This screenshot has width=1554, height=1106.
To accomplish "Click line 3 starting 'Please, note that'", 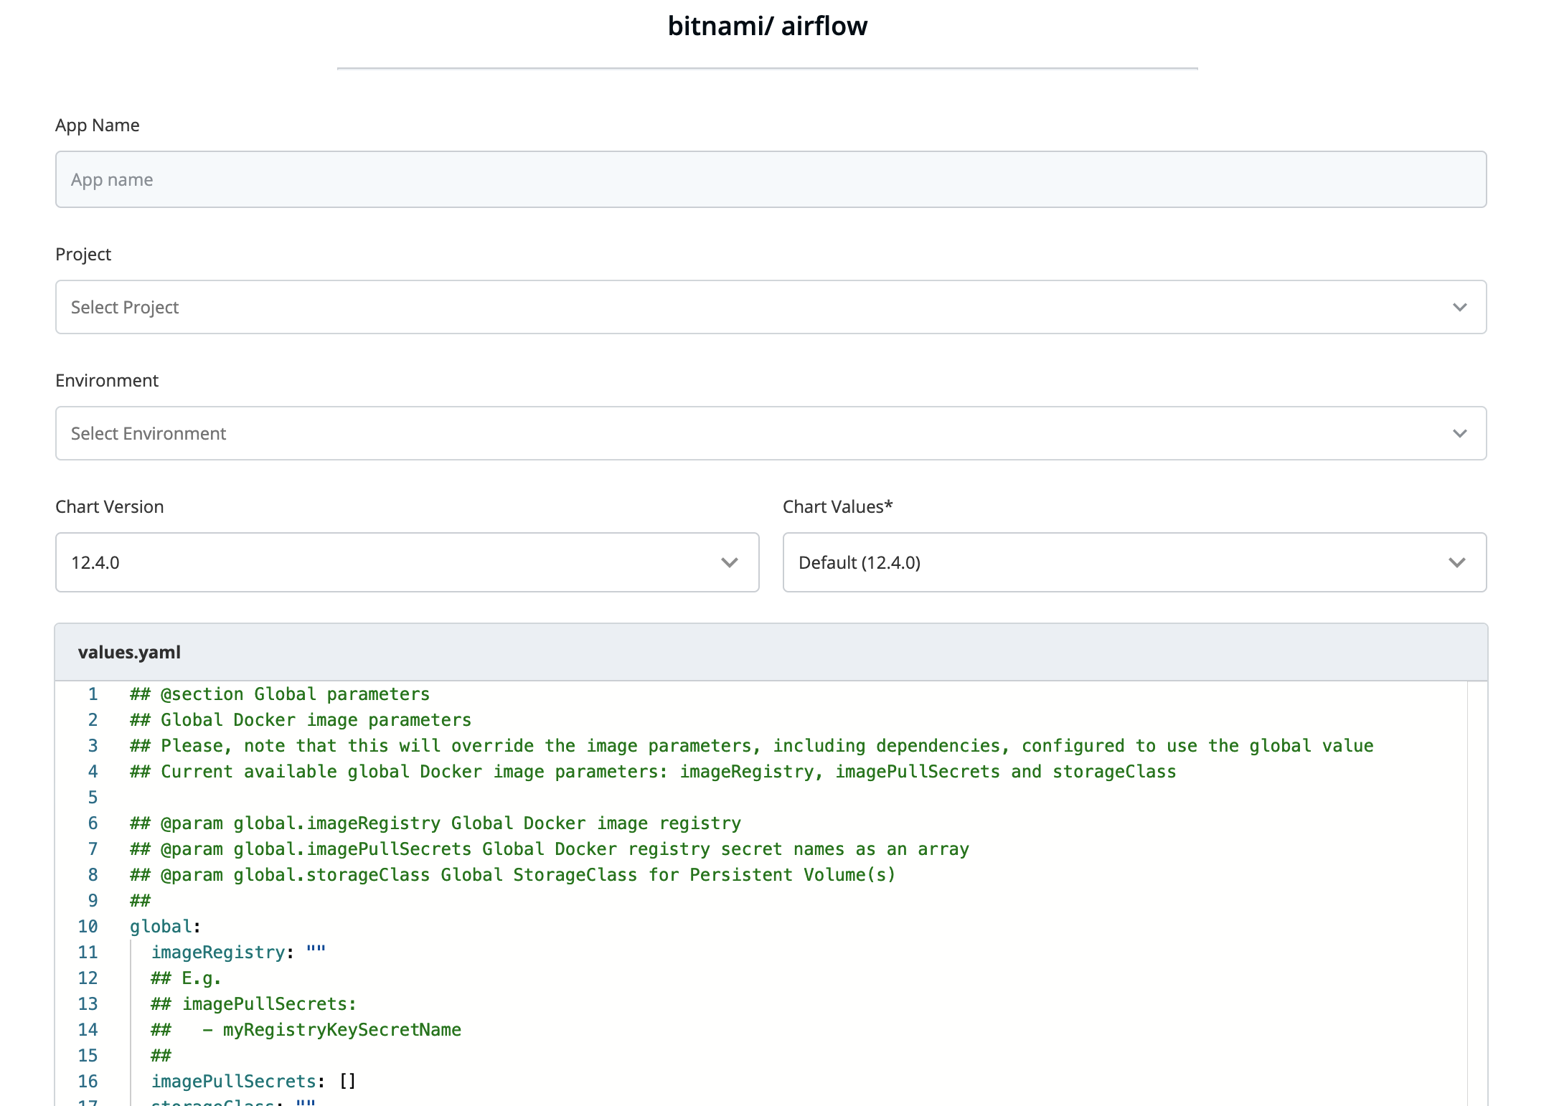I will tap(751, 745).
